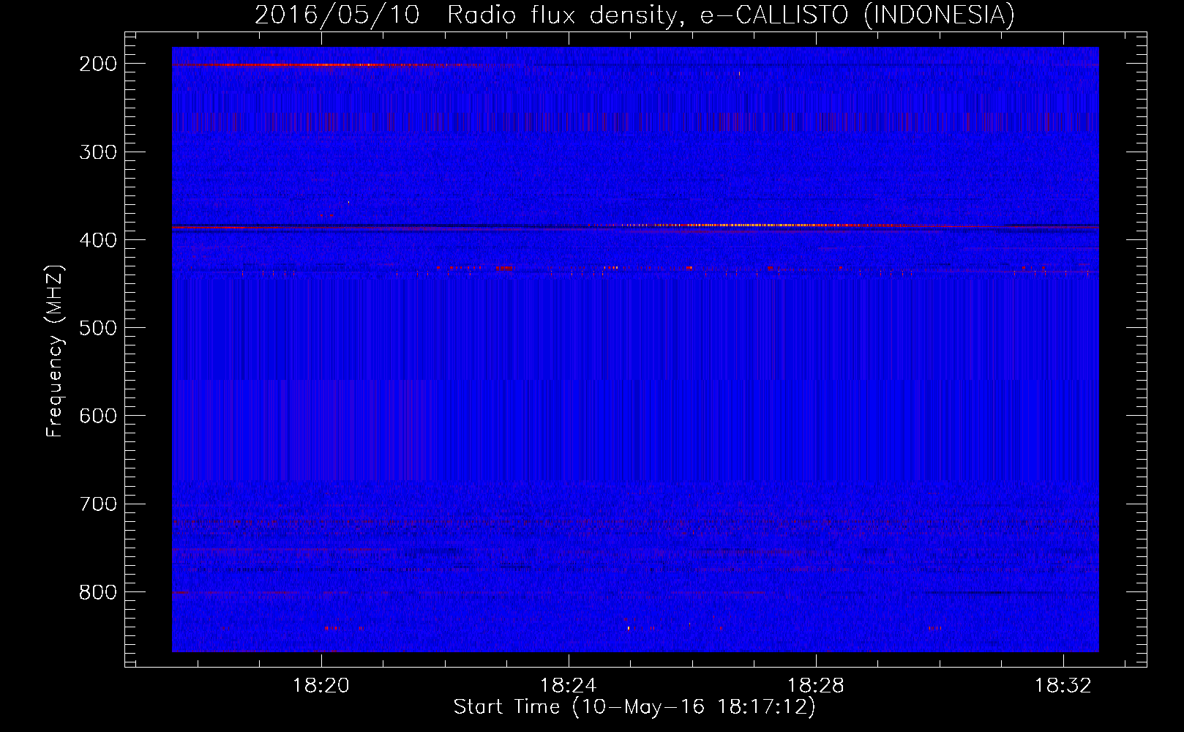The height and width of the screenshot is (732, 1184).
Task: Click the 500 frequency tick label
Action: [98, 328]
